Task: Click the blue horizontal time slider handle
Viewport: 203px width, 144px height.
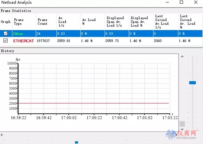Action: tap(76, 142)
